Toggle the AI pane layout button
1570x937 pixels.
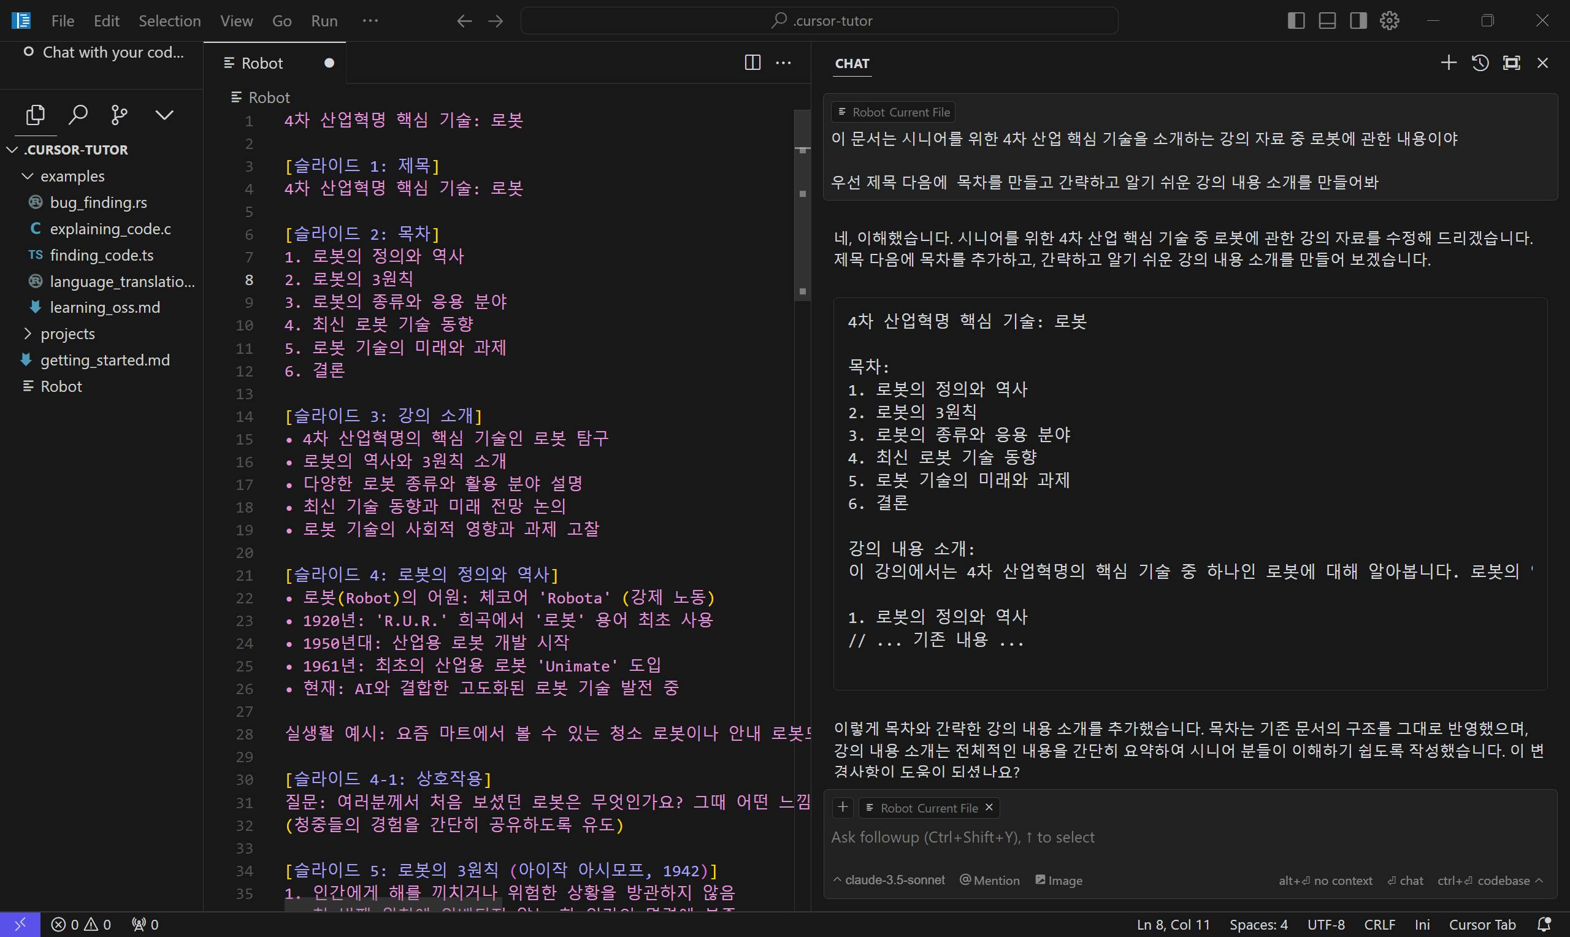point(1358,21)
